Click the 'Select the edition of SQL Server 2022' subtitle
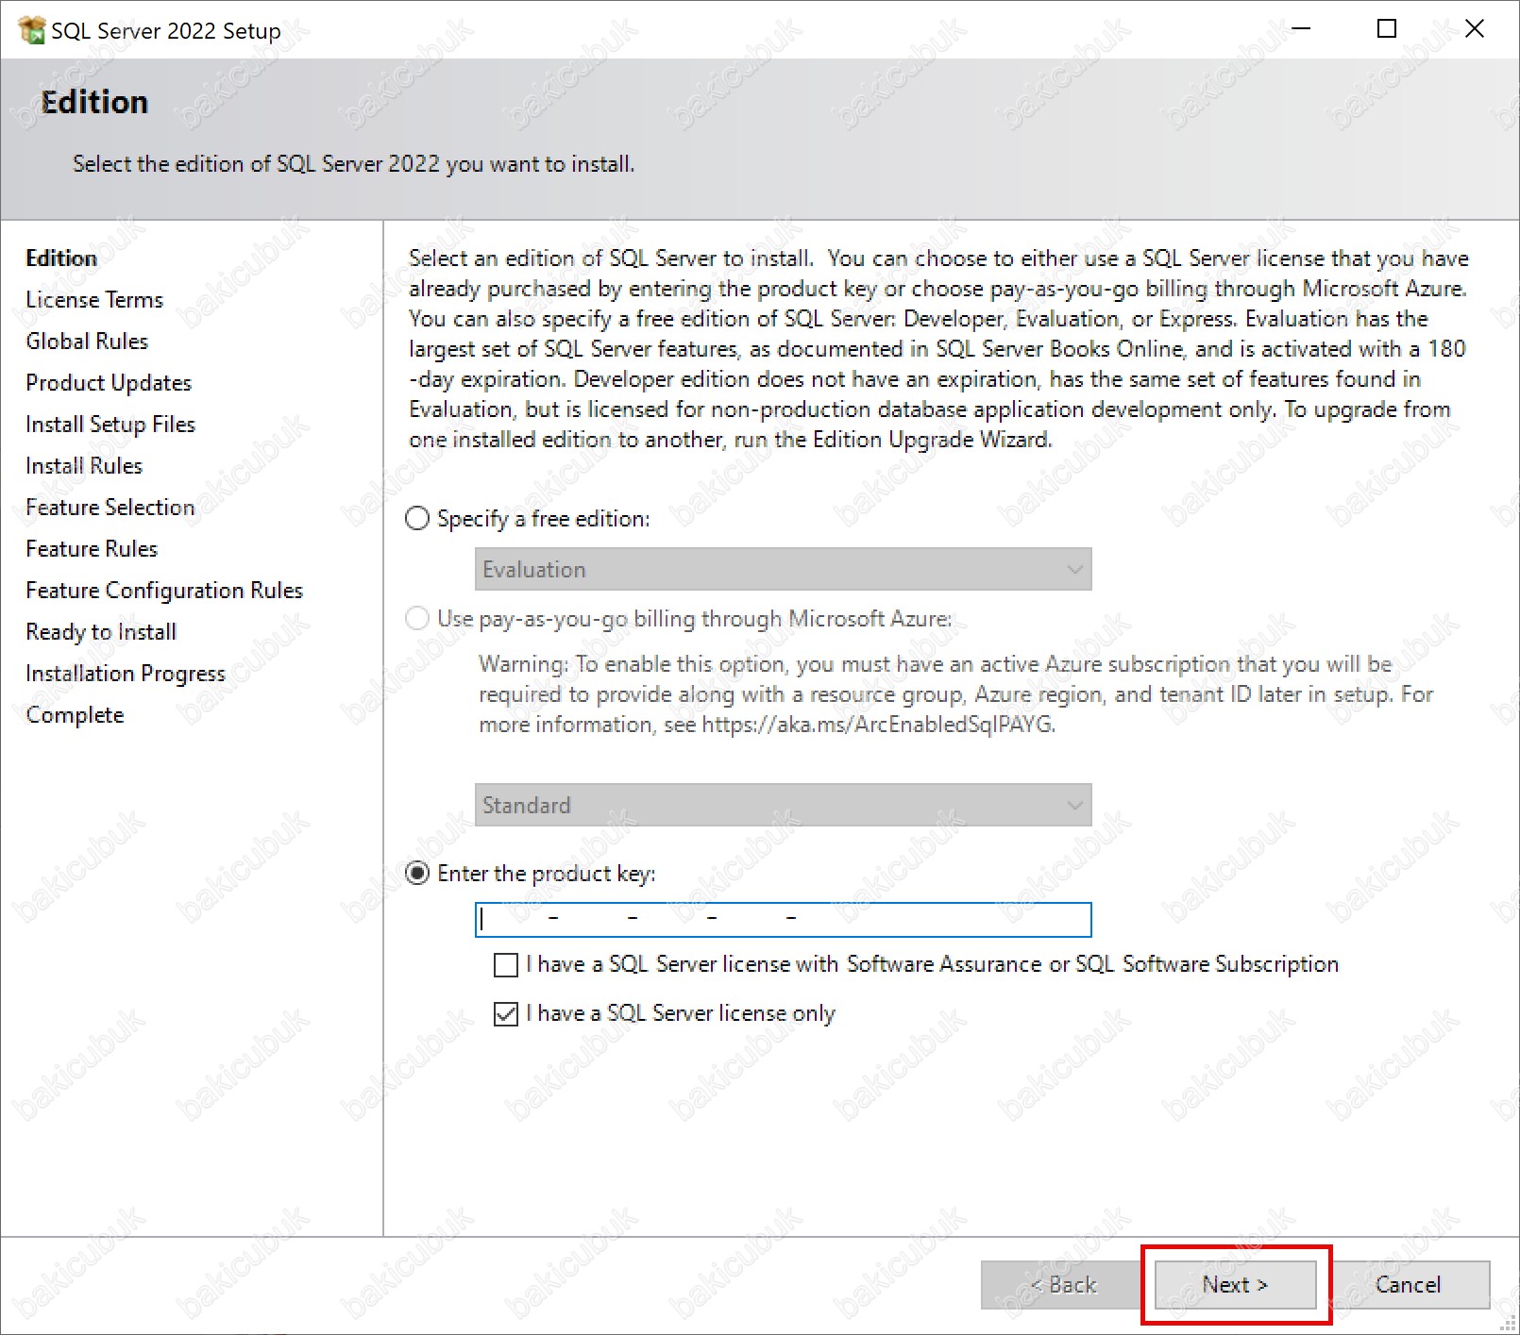The image size is (1520, 1335). pyautogui.click(x=353, y=164)
